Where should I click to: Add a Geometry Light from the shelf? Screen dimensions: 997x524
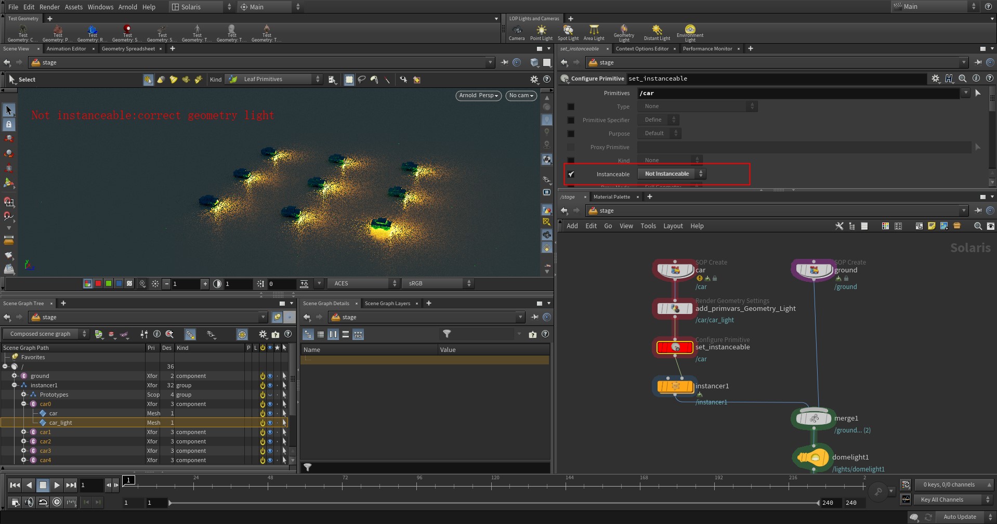[x=624, y=32]
